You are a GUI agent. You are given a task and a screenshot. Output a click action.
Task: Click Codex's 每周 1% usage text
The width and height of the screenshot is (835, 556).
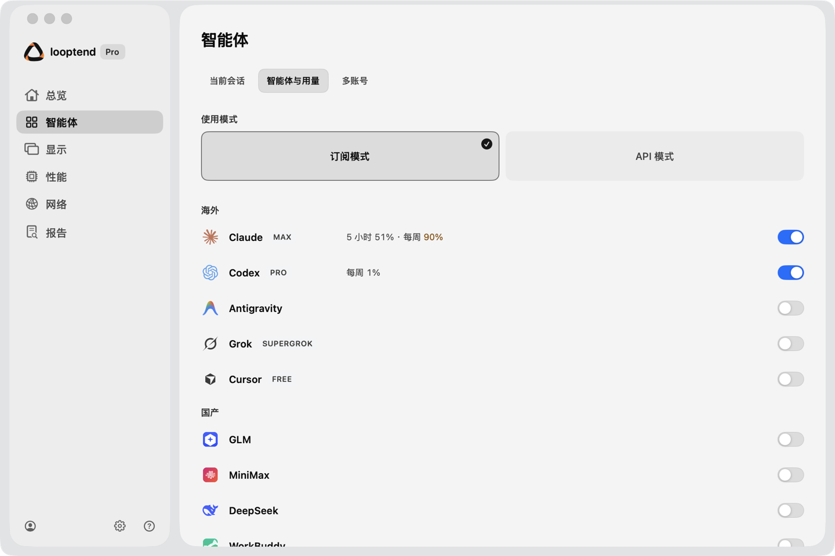(364, 273)
